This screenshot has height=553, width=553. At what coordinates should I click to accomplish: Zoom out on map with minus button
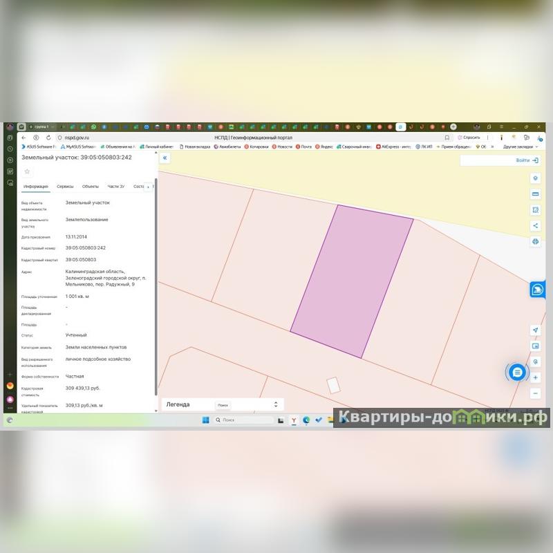535,393
